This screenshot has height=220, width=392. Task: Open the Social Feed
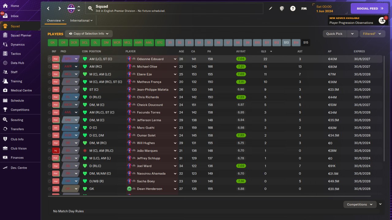[369, 9]
